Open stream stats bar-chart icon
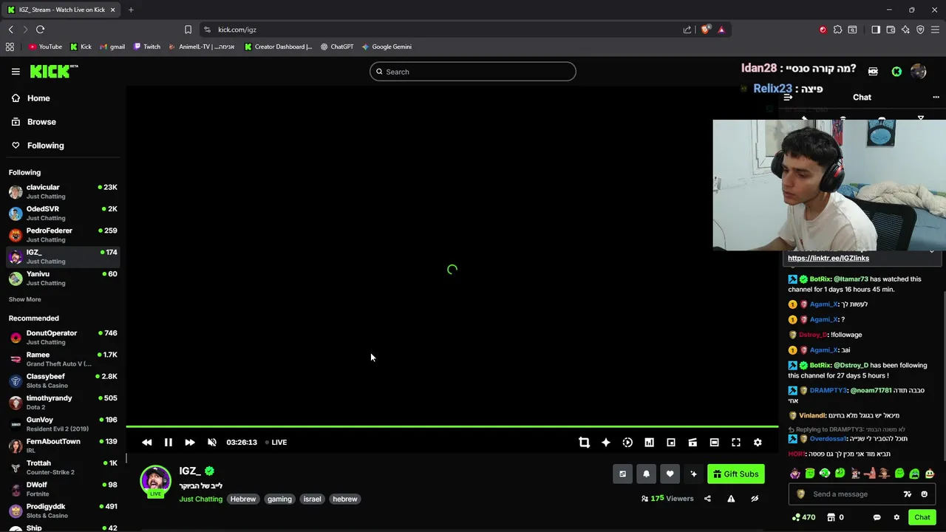Image resolution: width=946 pixels, height=532 pixels. [649, 442]
